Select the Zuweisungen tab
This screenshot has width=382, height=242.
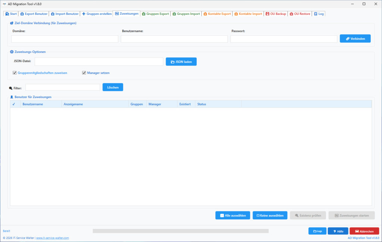127,14
